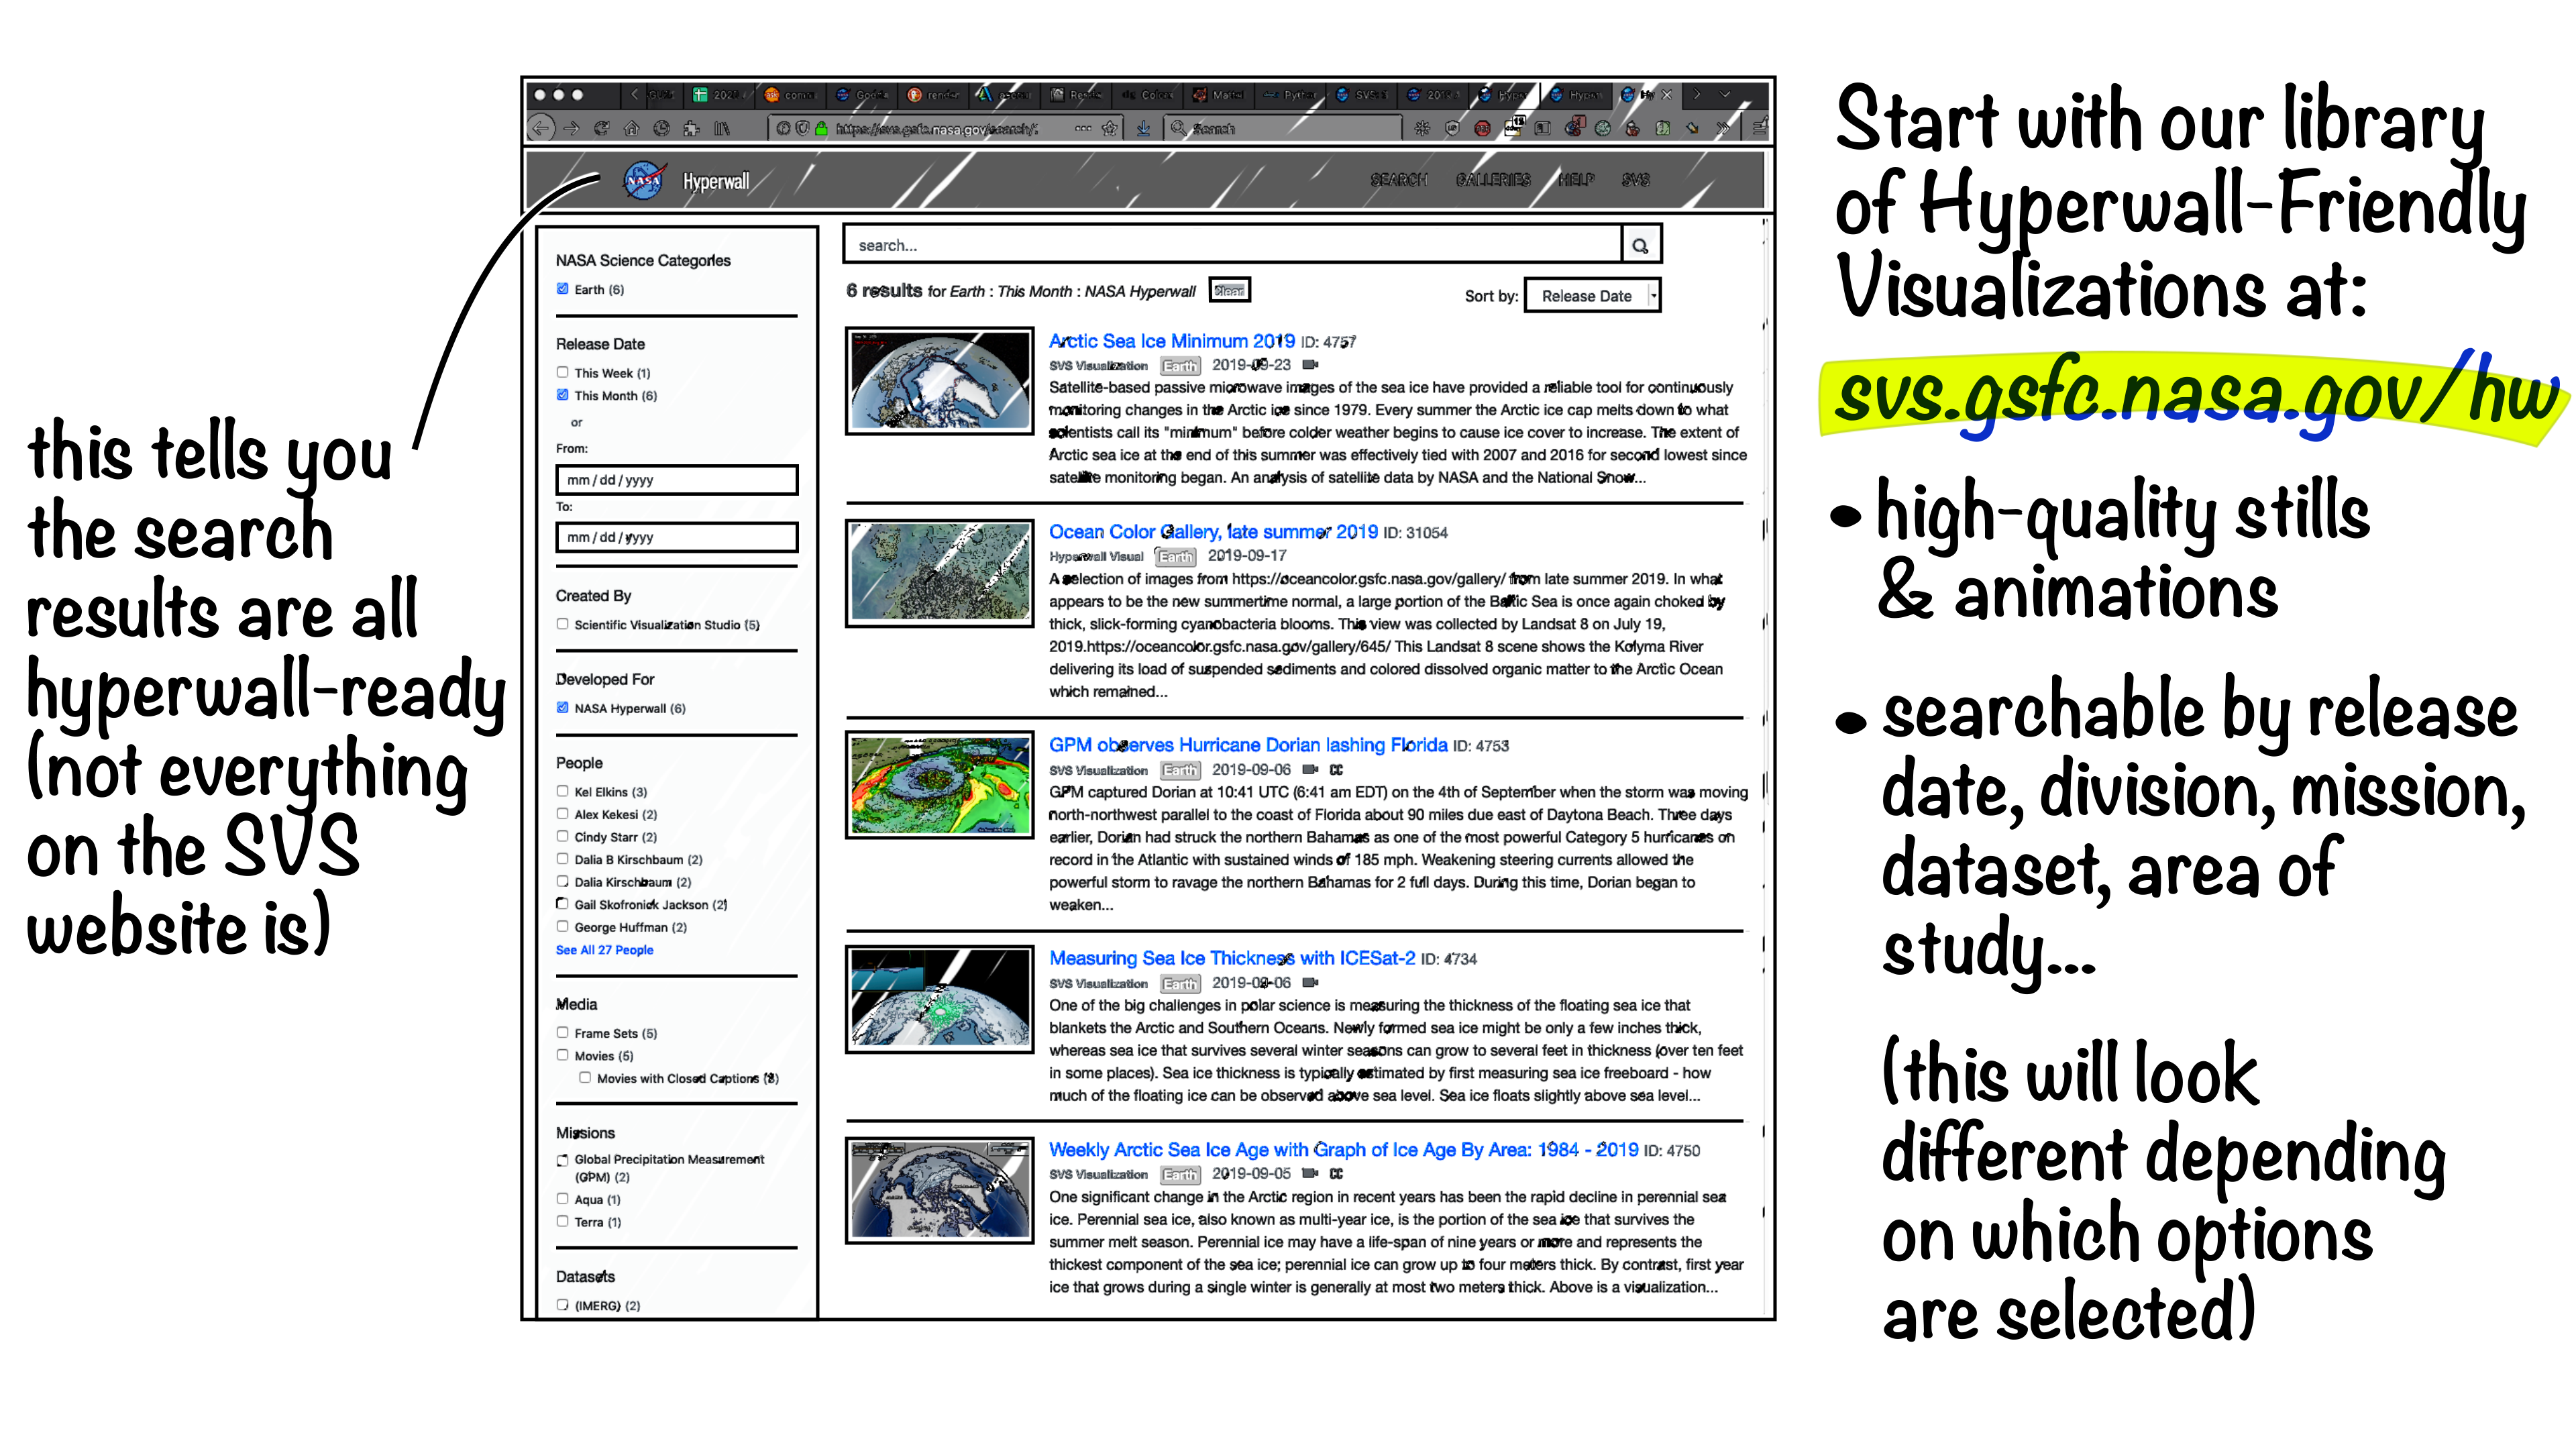
Task: Open Measuring Sea Ice Thickness with ICESat-2 link
Action: 1232,958
